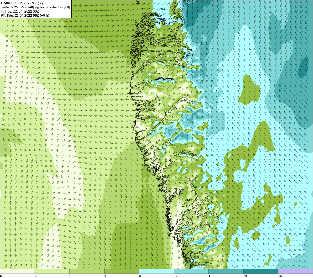
Task: Click the title line "DMI/IGB : Vindur (10m) og"
Action: click(23, 3)
